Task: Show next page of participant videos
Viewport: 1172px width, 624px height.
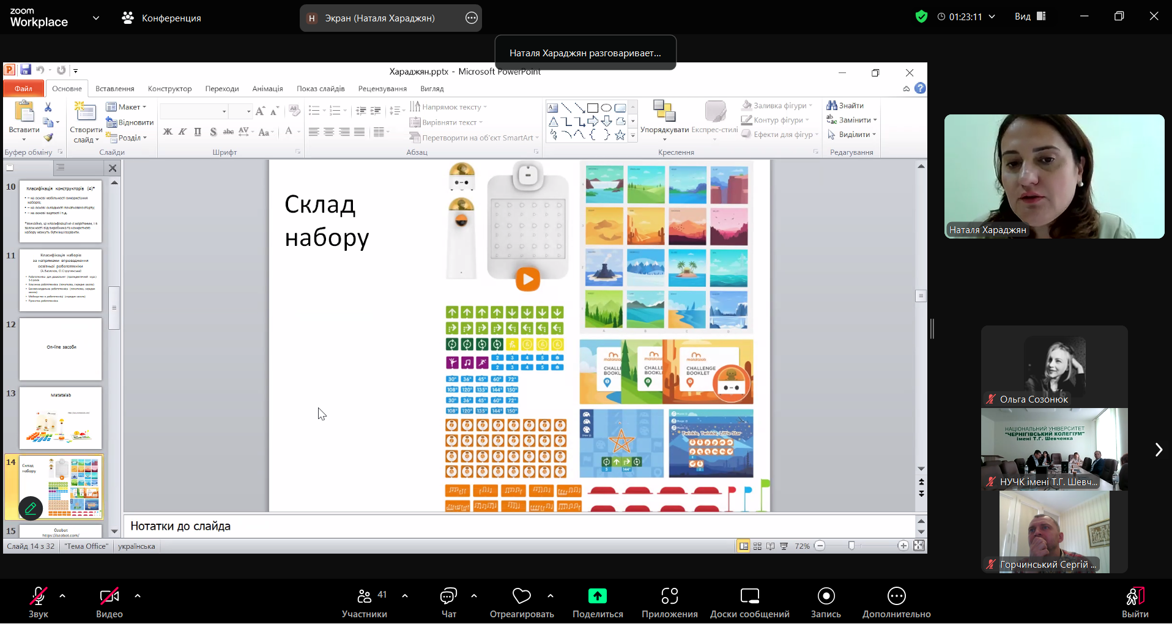Action: click(x=1158, y=450)
